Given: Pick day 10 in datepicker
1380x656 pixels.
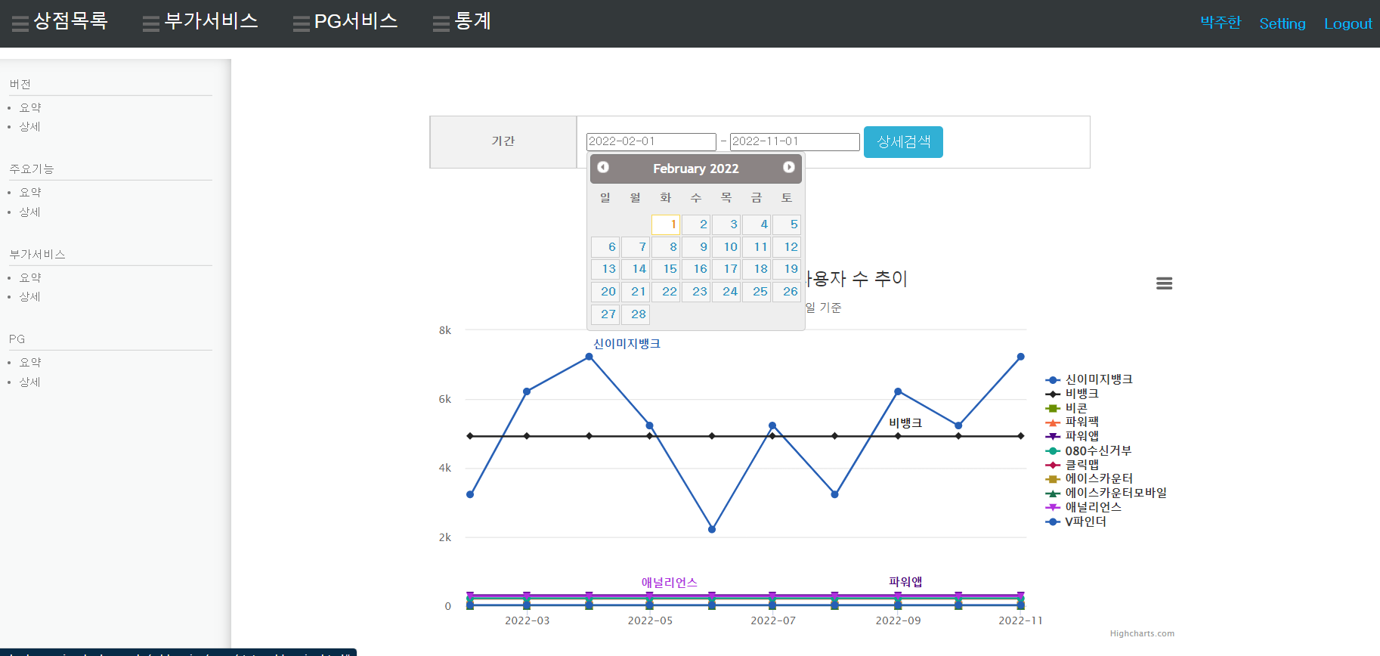Looking at the screenshot, I should click(726, 247).
